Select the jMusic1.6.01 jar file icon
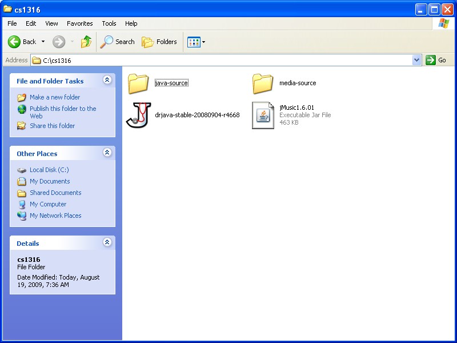Viewport: 457px width, 343px height. (x=263, y=115)
